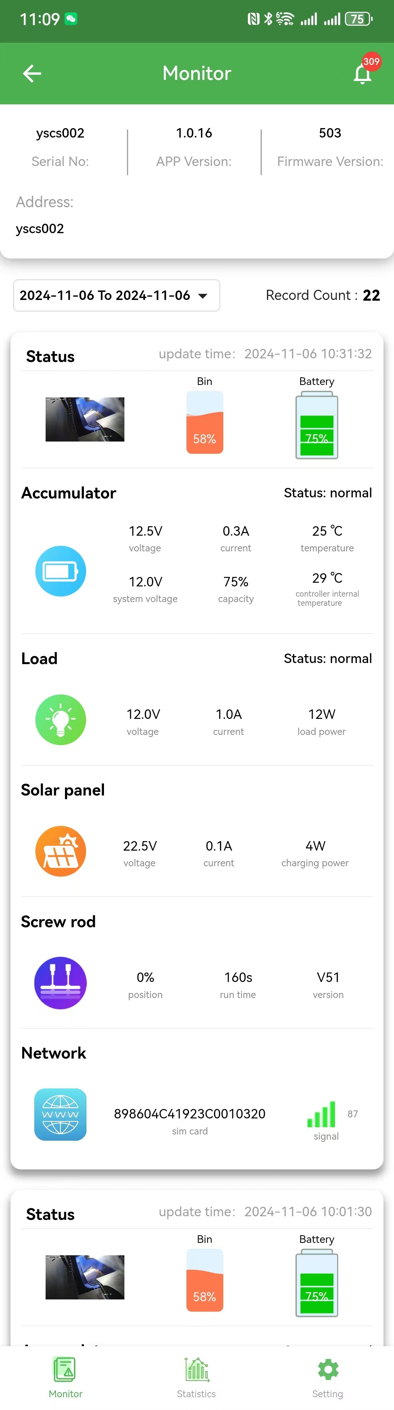Tap the back arrow in the header
The image size is (394, 1410).
[x=32, y=73]
